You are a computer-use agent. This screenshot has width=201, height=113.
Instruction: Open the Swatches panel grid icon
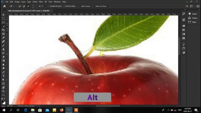click(184, 30)
